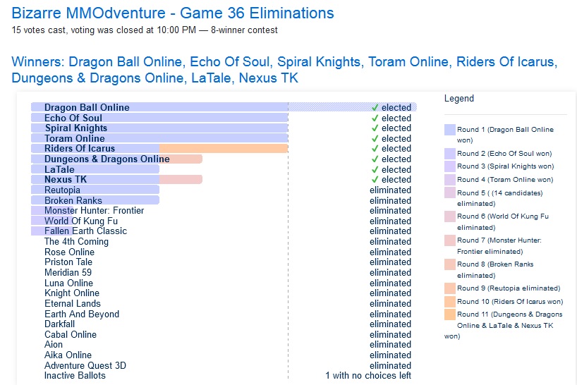Click the green checkmark on Nexus TK row

pos(375,179)
